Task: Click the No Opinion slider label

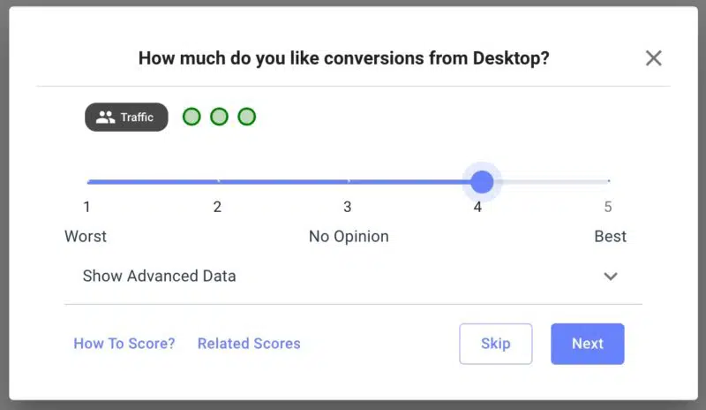Action: pos(349,237)
